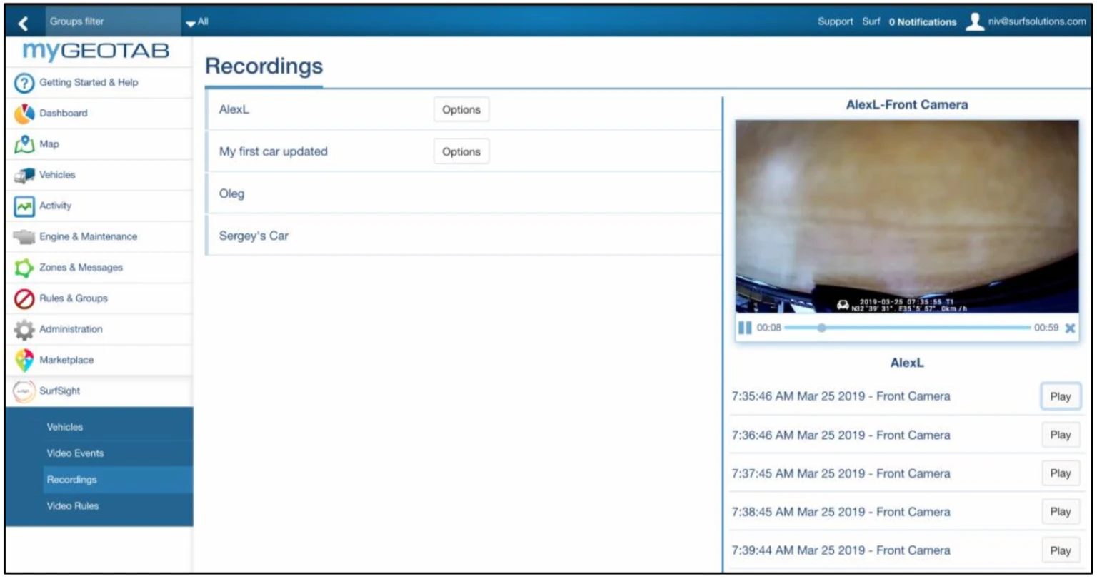Click the Marketplace colorful pin icon
The image size is (1097, 579).
(24, 361)
